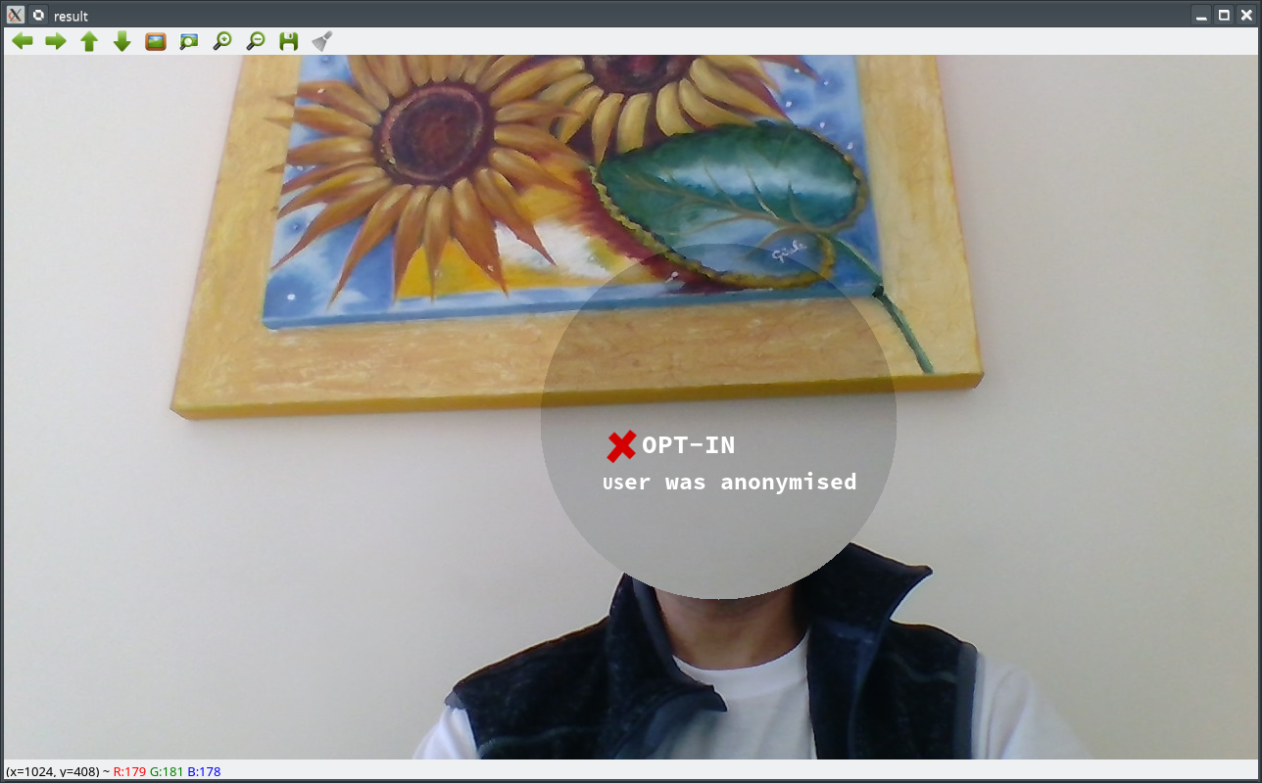The width and height of the screenshot is (1262, 783).
Task: Fit the image to window using the magnifier-picture icon
Action: [x=189, y=41]
